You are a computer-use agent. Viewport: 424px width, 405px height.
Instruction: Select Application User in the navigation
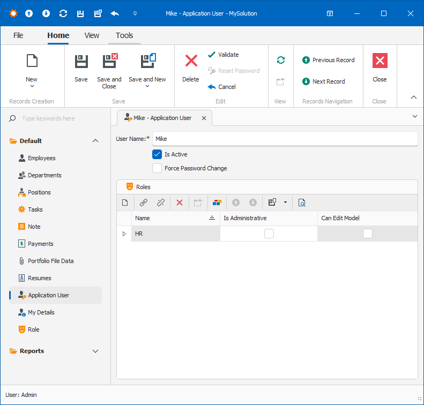[x=55, y=295]
